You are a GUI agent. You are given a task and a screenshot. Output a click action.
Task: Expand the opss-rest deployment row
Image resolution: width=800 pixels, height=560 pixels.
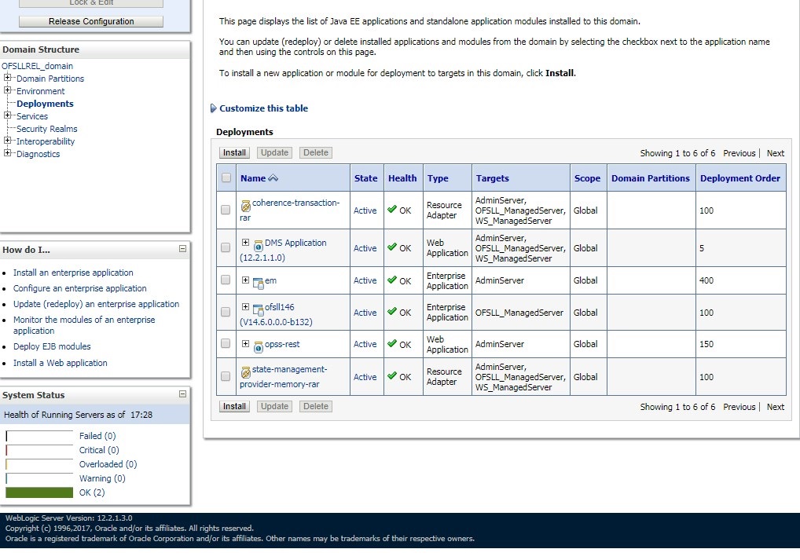[245, 343]
